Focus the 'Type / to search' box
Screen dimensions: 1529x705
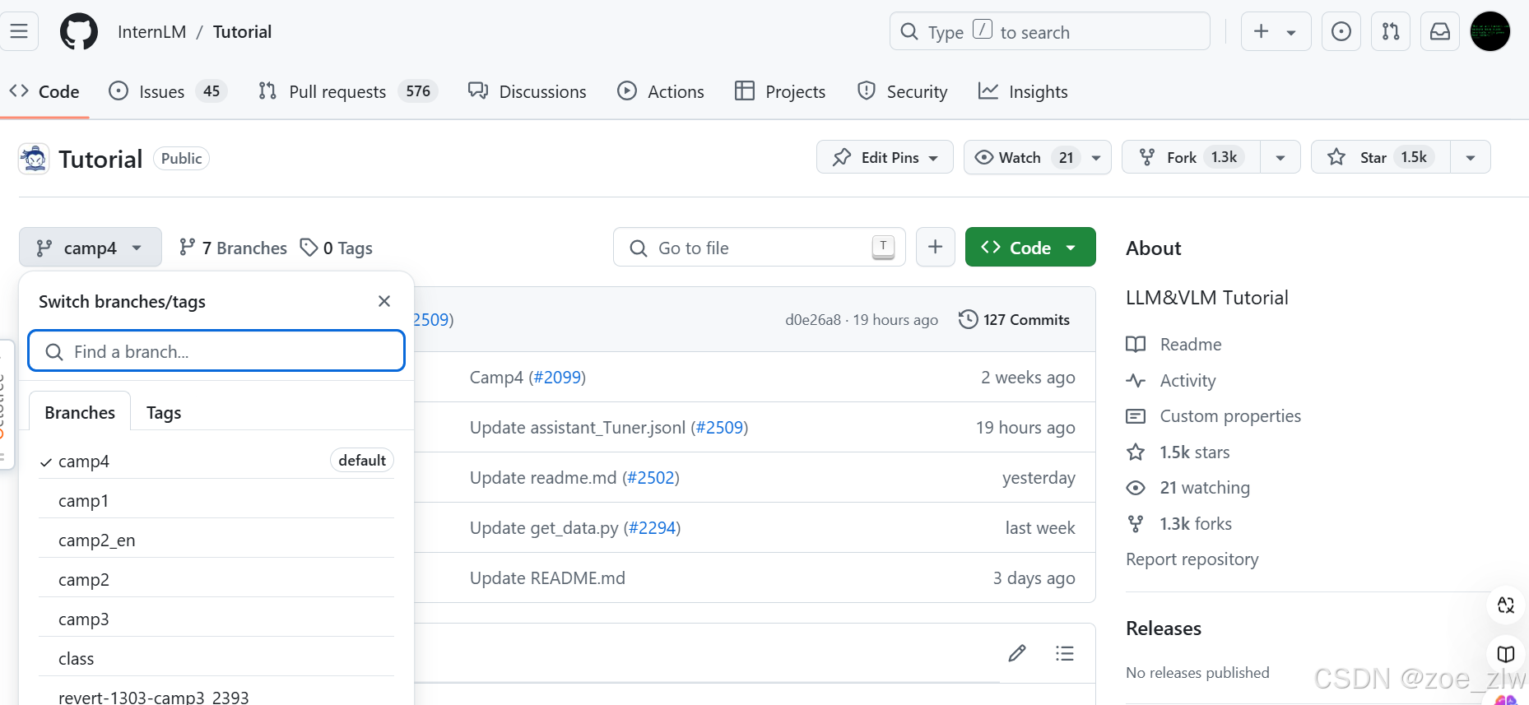point(1049,31)
